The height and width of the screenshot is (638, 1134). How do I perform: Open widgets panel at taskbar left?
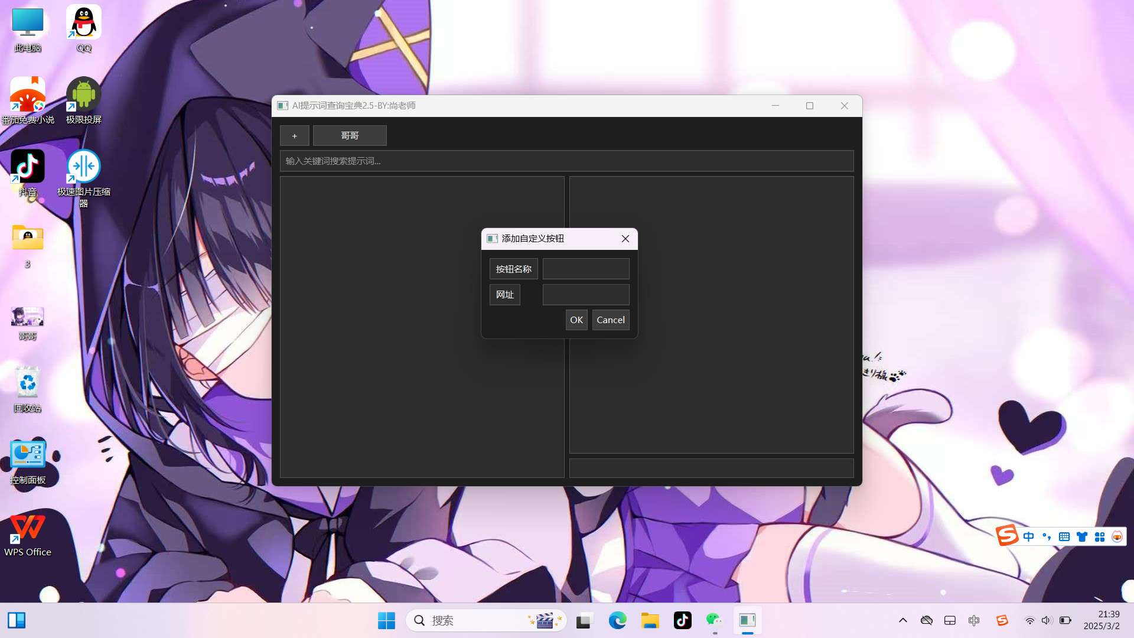(17, 620)
